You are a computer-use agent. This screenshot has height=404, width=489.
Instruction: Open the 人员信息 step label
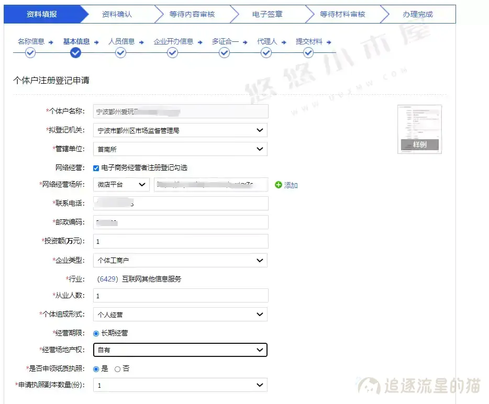click(x=121, y=41)
